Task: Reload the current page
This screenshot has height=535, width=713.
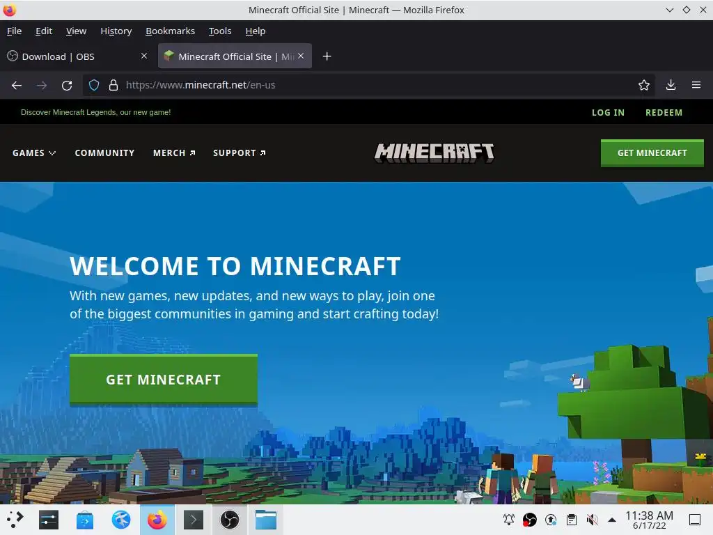Action: (x=67, y=85)
